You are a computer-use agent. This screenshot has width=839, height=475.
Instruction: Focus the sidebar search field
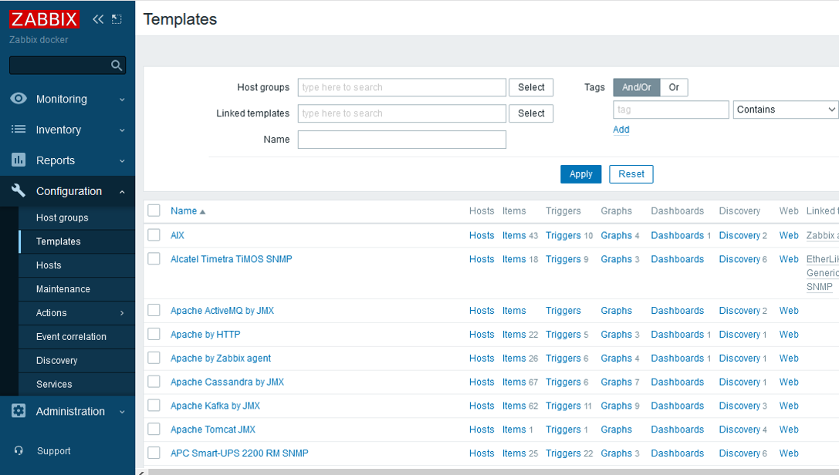[59, 66]
